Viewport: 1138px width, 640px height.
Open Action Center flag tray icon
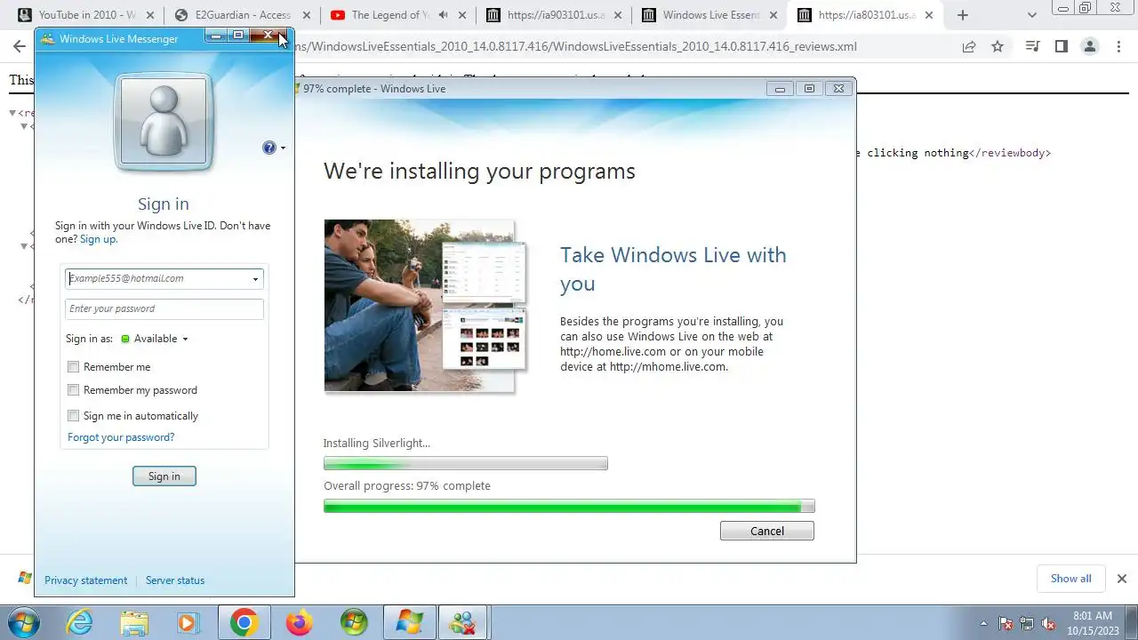coord(1006,623)
